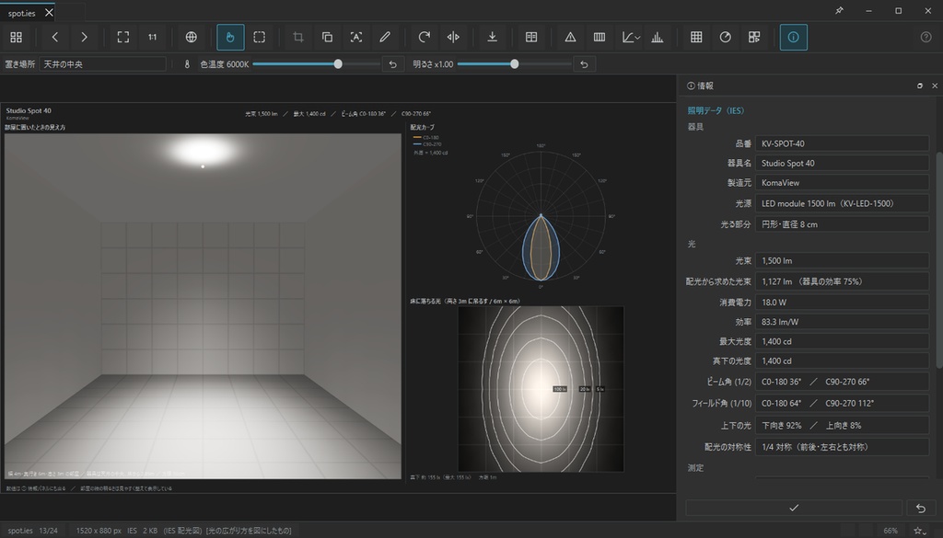The height and width of the screenshot is (538, 943).
Task: Click the 66% zoom level in status bar
Action: [891, 531]
